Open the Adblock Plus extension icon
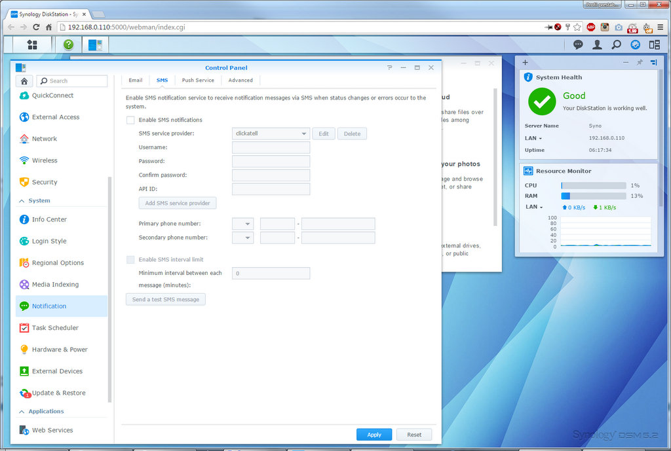Image resolution: width=671 pixels, height=451 pixels. coord(591,27)
